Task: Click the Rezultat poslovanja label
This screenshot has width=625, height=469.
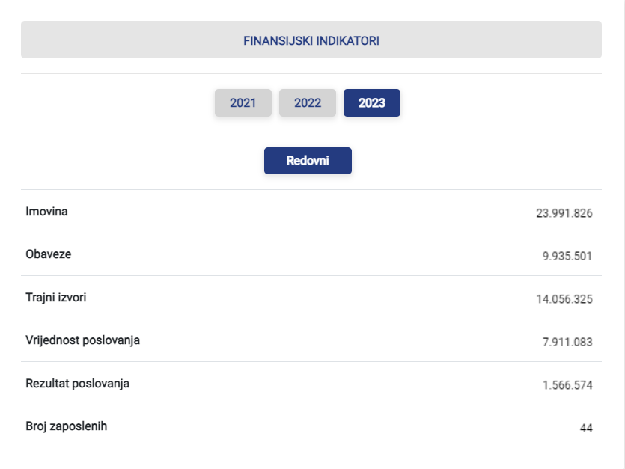Action: coord(77,383)
